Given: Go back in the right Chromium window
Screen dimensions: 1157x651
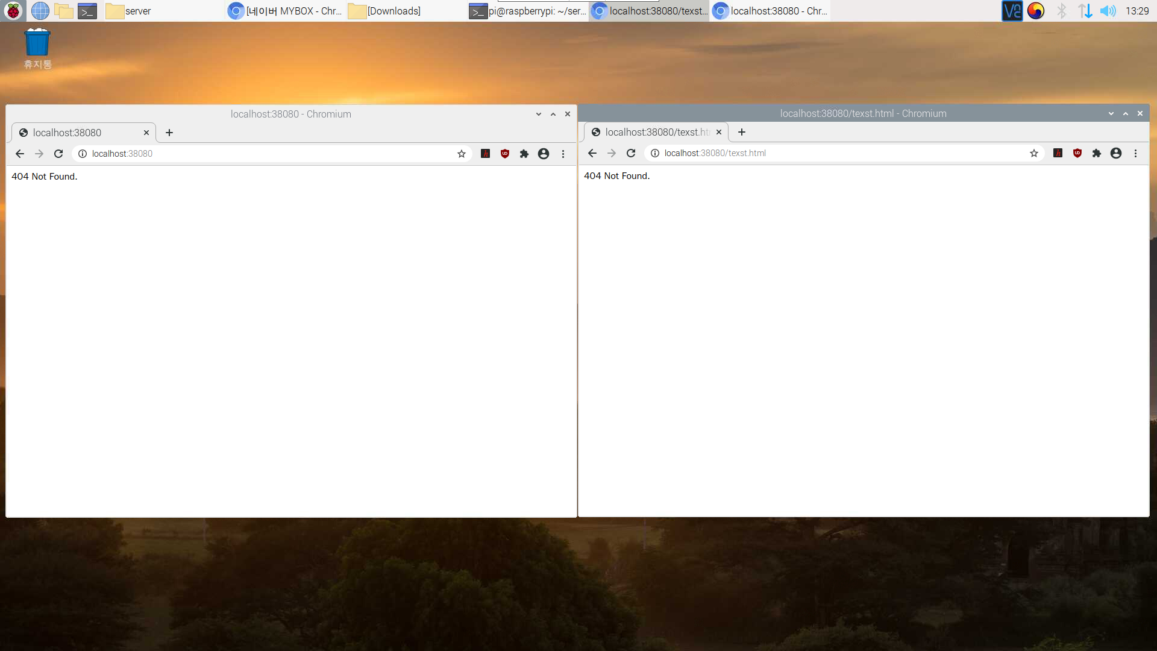Looking at the screenshot, I should [x=592, y=153].
